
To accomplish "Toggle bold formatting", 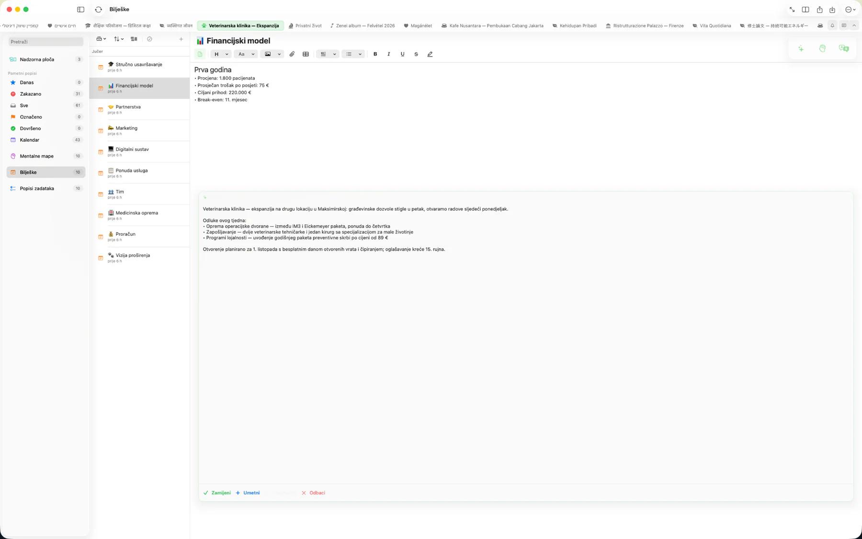I will pyautogui.click(x=375, y=54).
